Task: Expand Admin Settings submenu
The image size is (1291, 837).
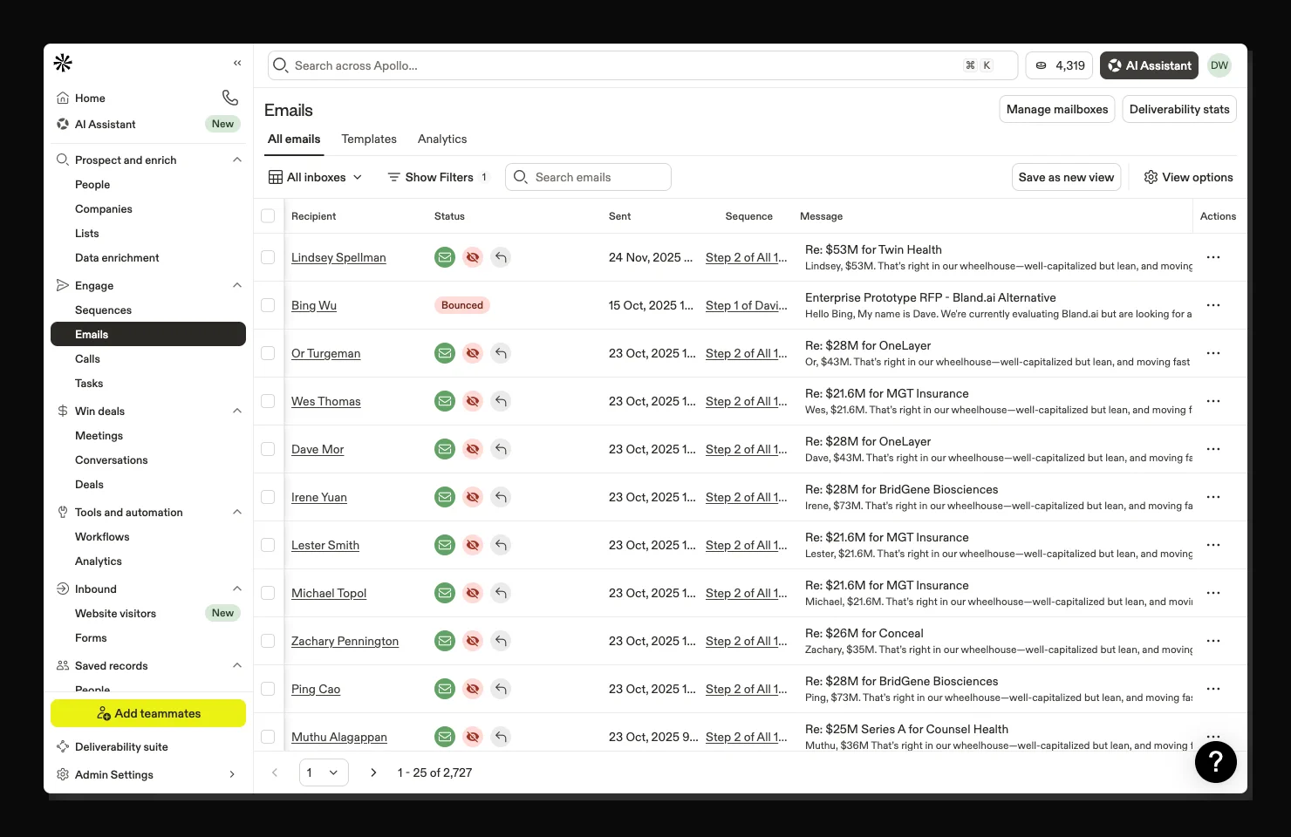Action: point(232,774)
